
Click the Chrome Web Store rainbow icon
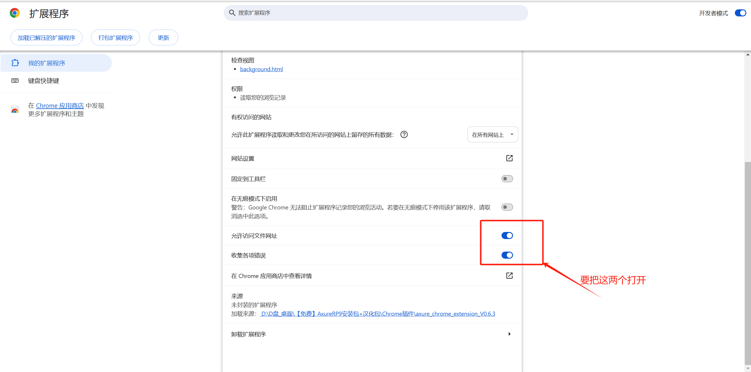[x=15, y=110]
